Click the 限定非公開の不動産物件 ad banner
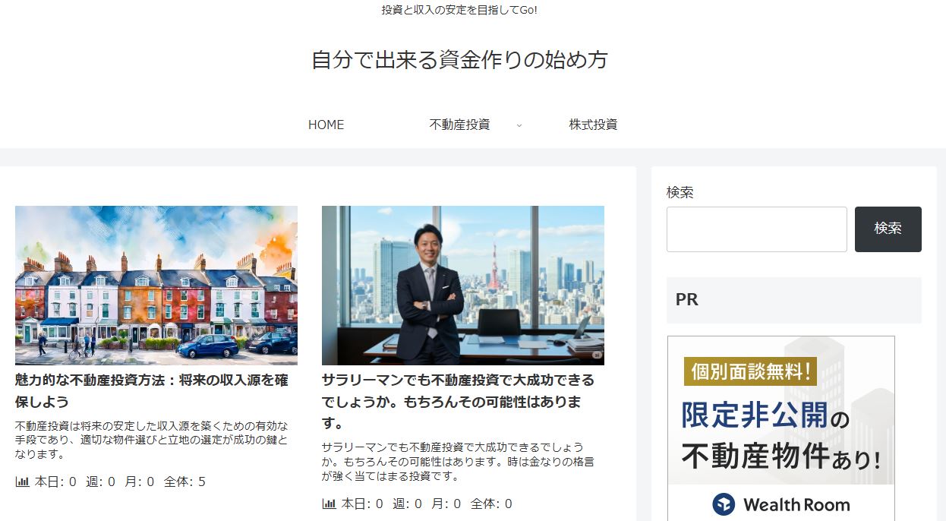The height and width of the screenshot is (521, 946). tap(781, 428)
